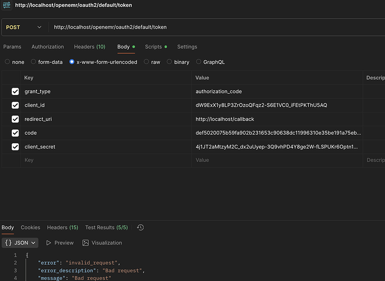Image resolution: width=385 pixels, height=281 pixels.
Task: Switch to Visualization response view
Action: pyautogui.click(x=102, y=243)
